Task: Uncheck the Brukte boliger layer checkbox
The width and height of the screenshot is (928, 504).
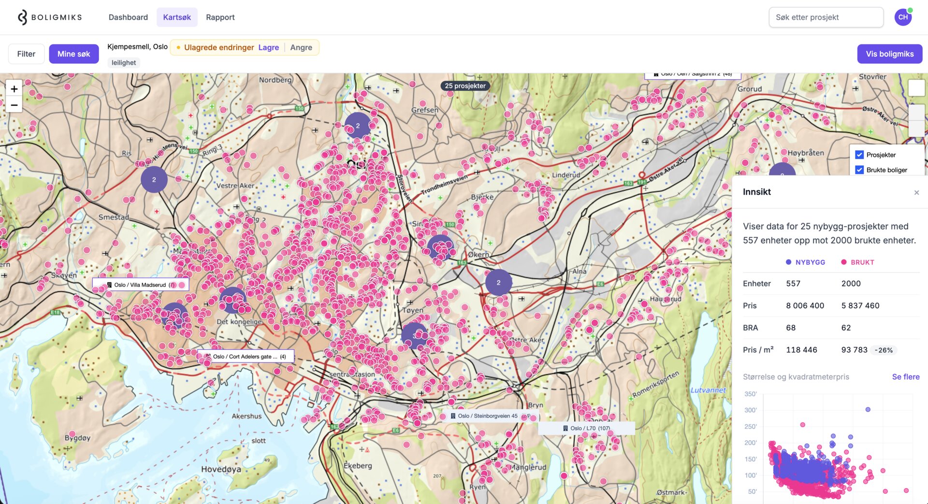Action: tap(859, 170)
